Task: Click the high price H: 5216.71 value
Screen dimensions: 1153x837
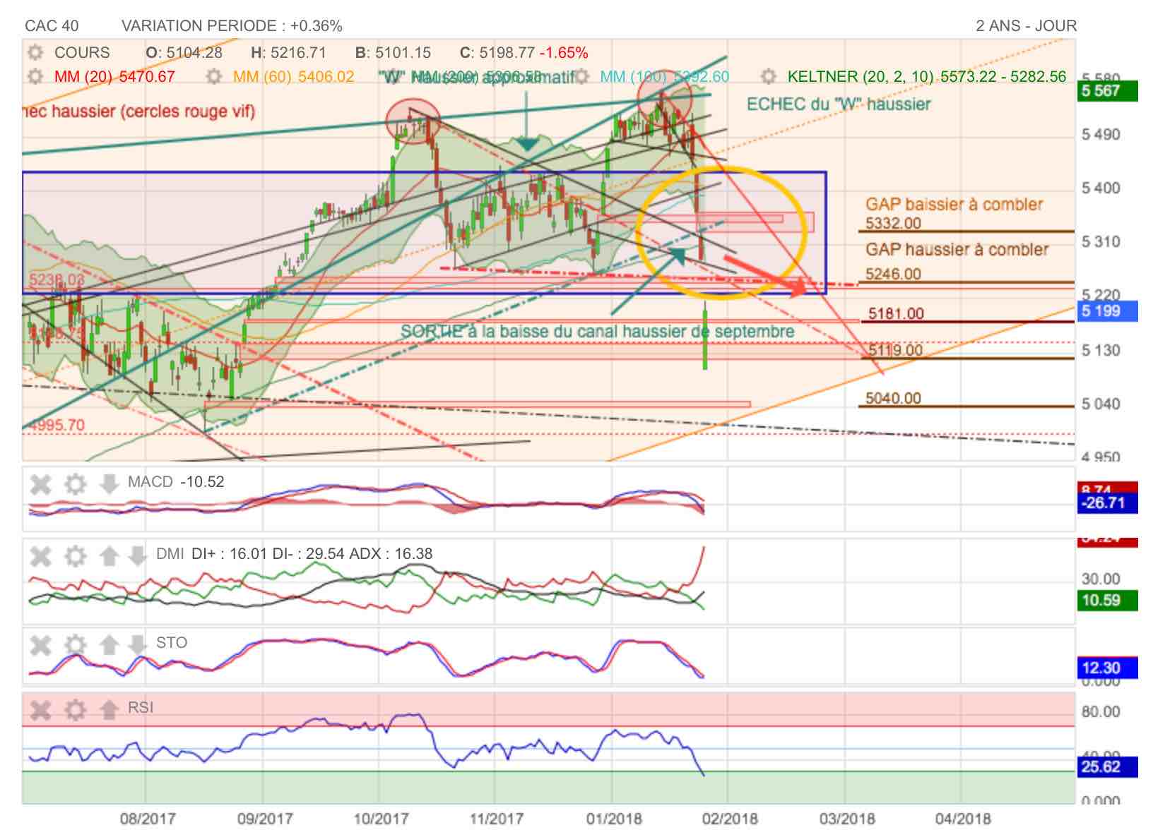Action: [288, 53]
